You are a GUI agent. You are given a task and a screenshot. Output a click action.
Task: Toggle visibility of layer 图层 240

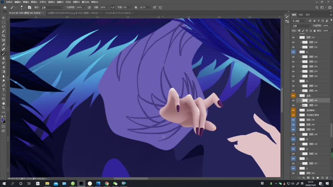pyautogui.click(x=293, y=134)
